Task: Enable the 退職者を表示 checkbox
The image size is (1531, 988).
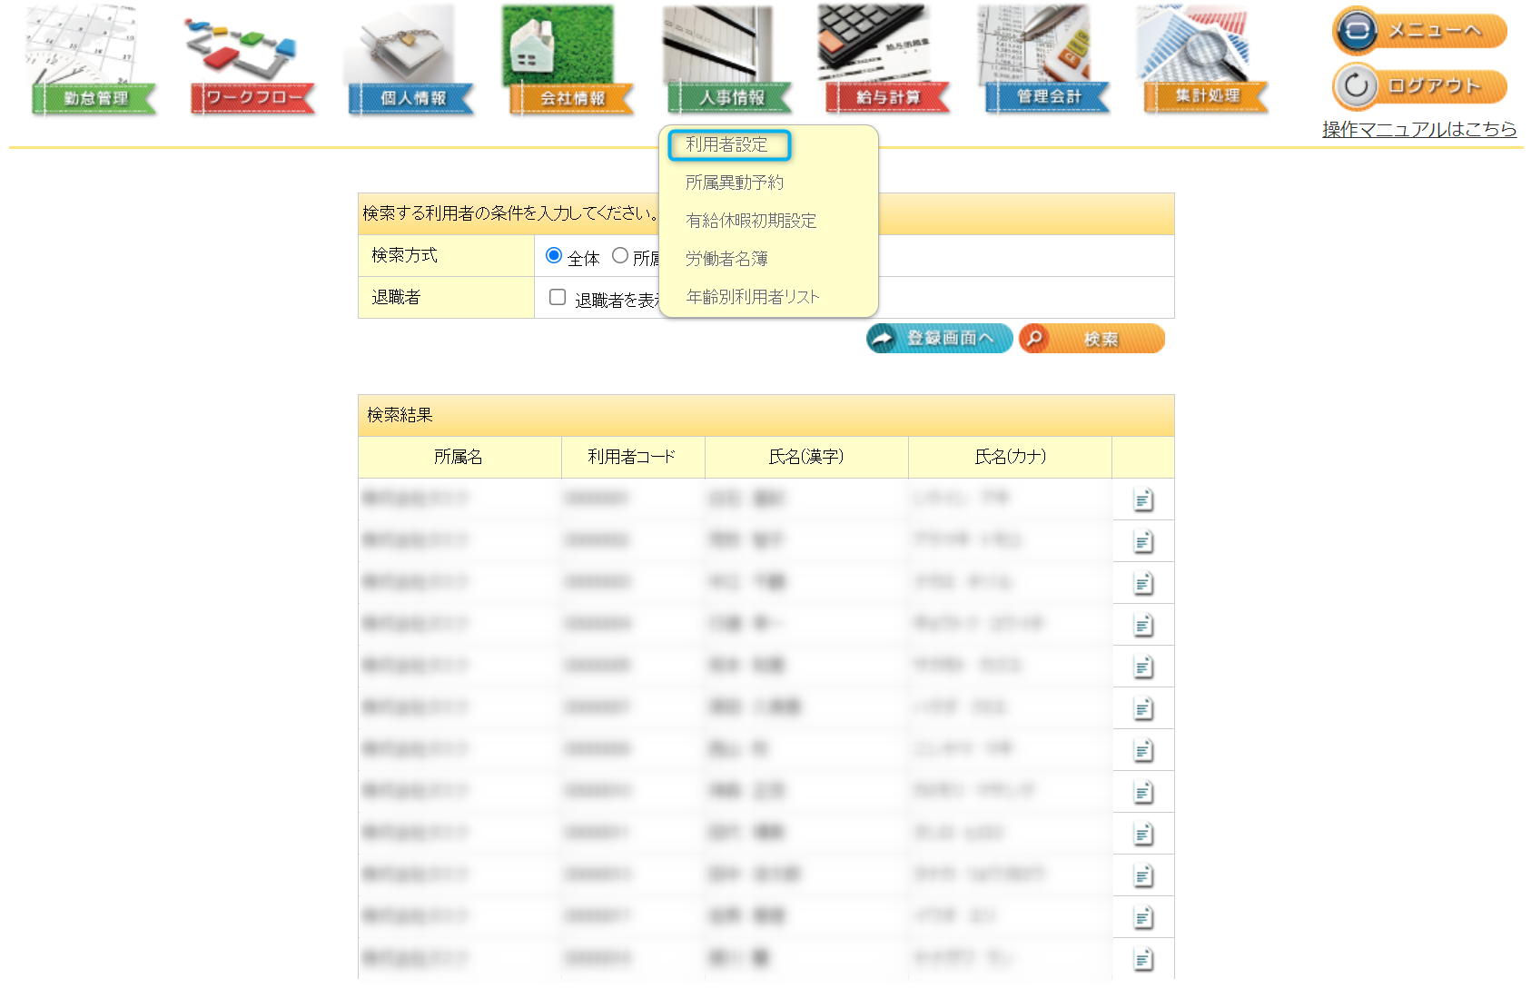Action: 558,297
